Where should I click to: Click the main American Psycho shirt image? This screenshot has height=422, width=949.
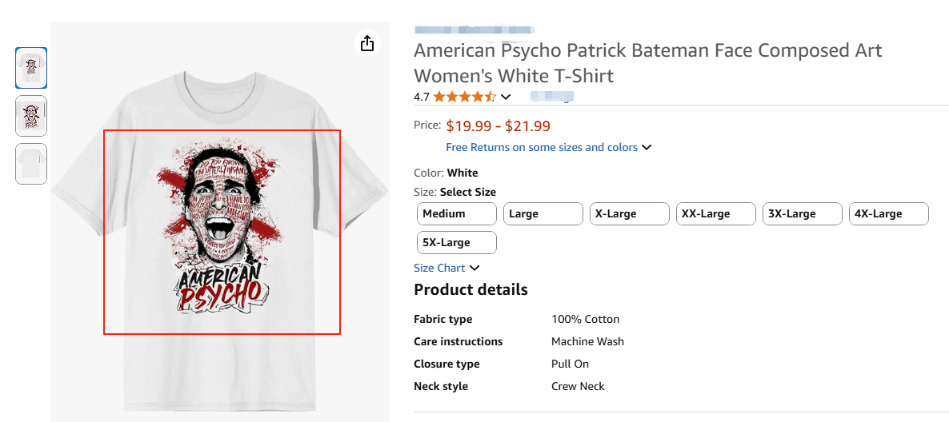pyautogui.click(x=222, y=232)
